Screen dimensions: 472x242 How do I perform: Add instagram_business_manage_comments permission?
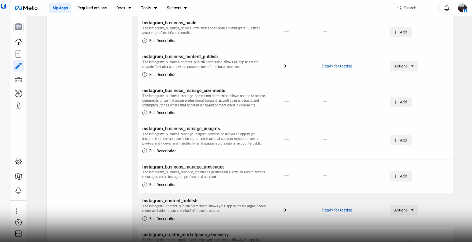coord(401,102)
